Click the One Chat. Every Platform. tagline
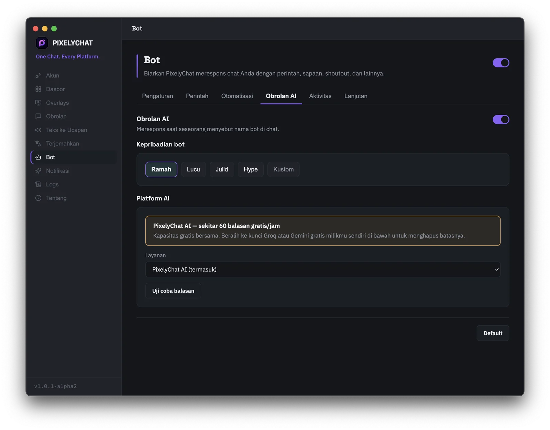 click(x=68, y=57)
